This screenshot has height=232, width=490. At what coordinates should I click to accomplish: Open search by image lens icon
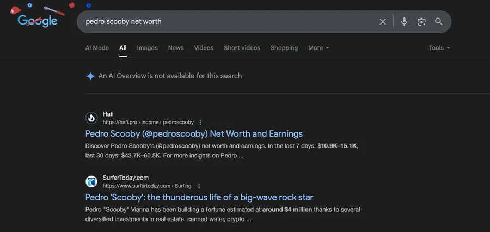click(x=421, y=22)
